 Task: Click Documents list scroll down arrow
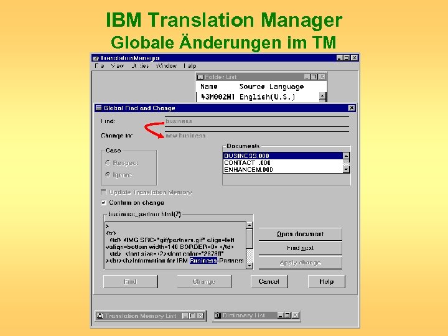tap(346, 169)
